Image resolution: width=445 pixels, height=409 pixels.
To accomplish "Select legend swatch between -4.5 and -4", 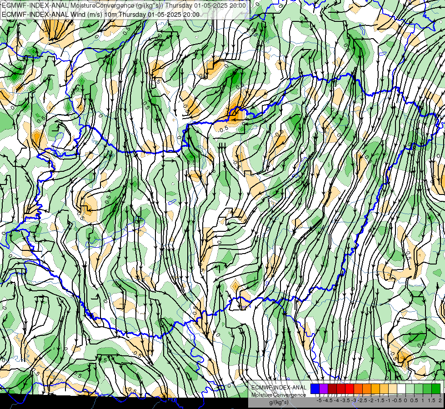I will pyautogui.click(x=332, y=389).
